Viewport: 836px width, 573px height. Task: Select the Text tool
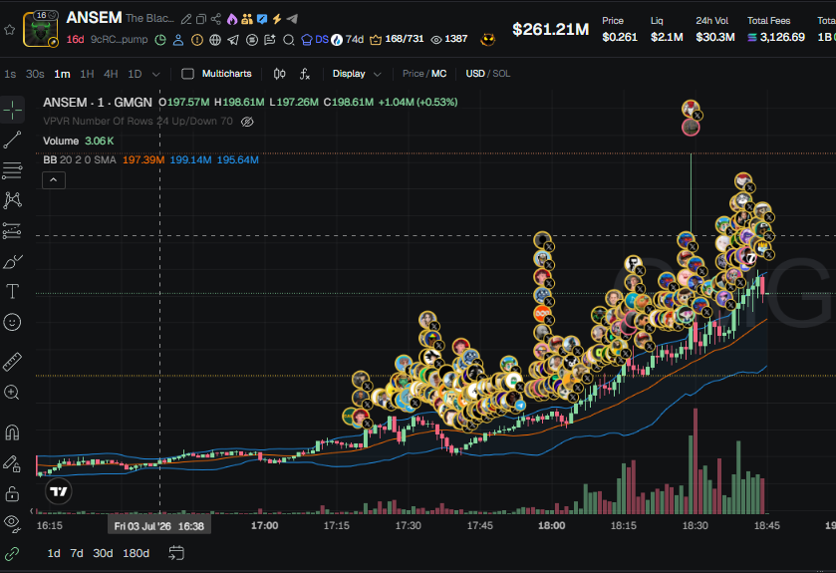(x=12, y=292)
